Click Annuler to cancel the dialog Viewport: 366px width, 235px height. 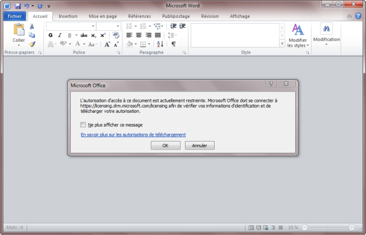pyautogui.click(x=200, y=145)
